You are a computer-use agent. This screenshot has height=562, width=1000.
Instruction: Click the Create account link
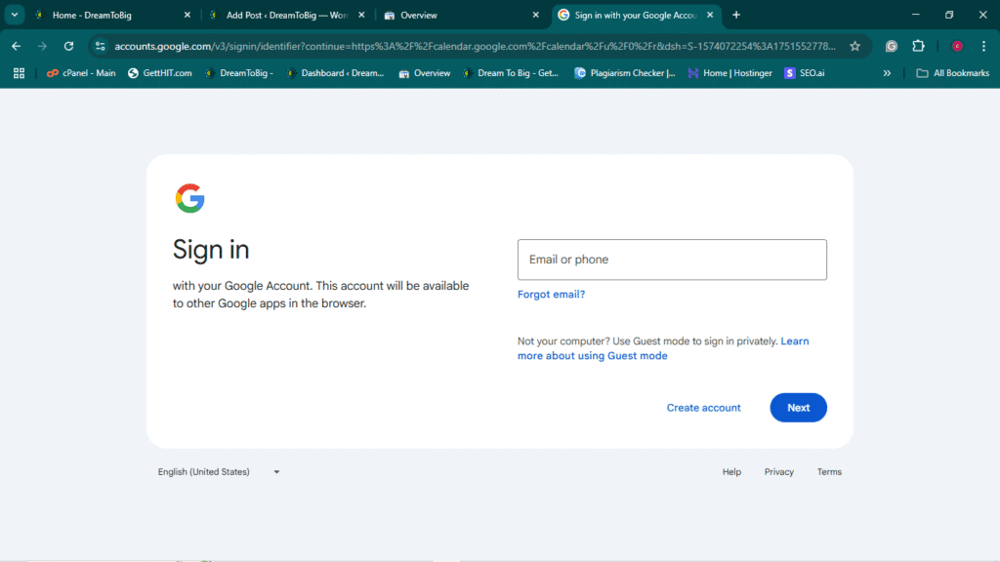point(703,408)
